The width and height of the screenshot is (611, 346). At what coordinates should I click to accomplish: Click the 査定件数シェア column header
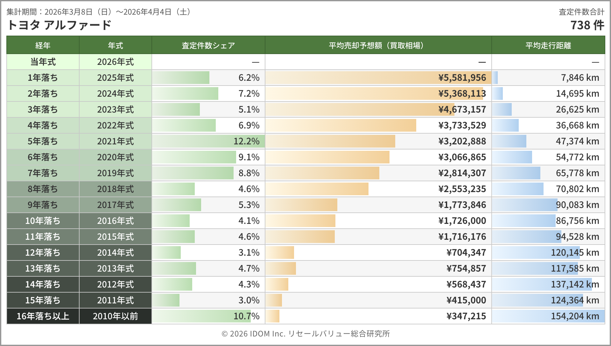208,45
